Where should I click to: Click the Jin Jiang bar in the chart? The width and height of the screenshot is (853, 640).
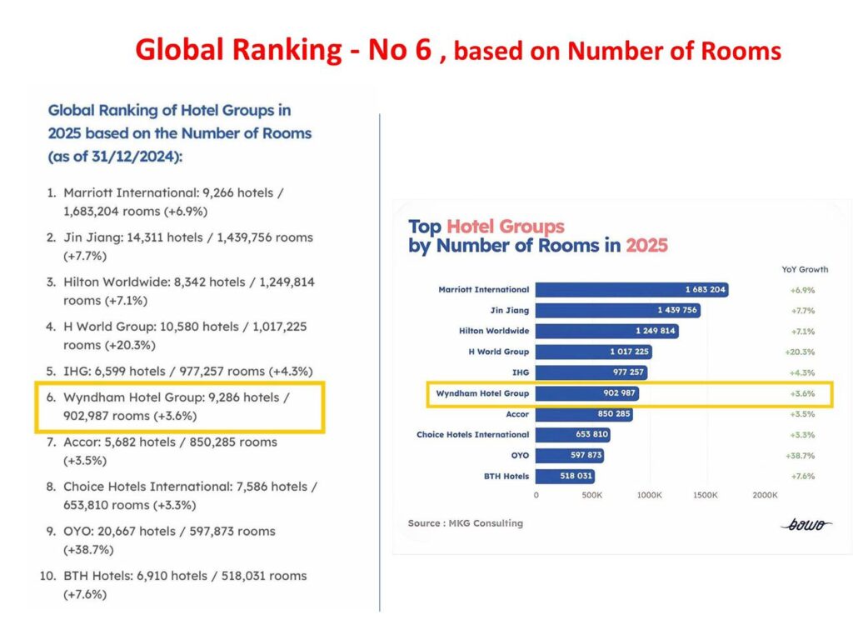tap(617, 310)
